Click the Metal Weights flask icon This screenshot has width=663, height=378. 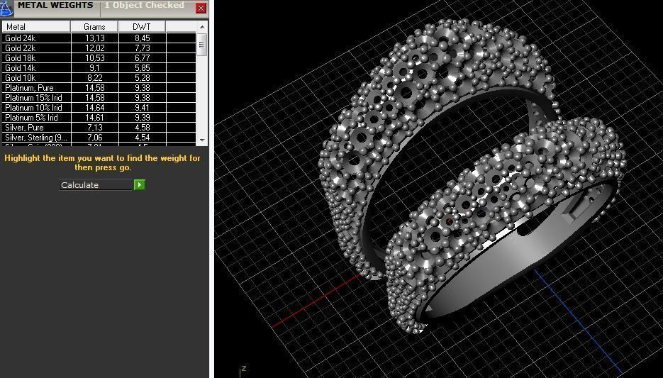tap(6, 9)
